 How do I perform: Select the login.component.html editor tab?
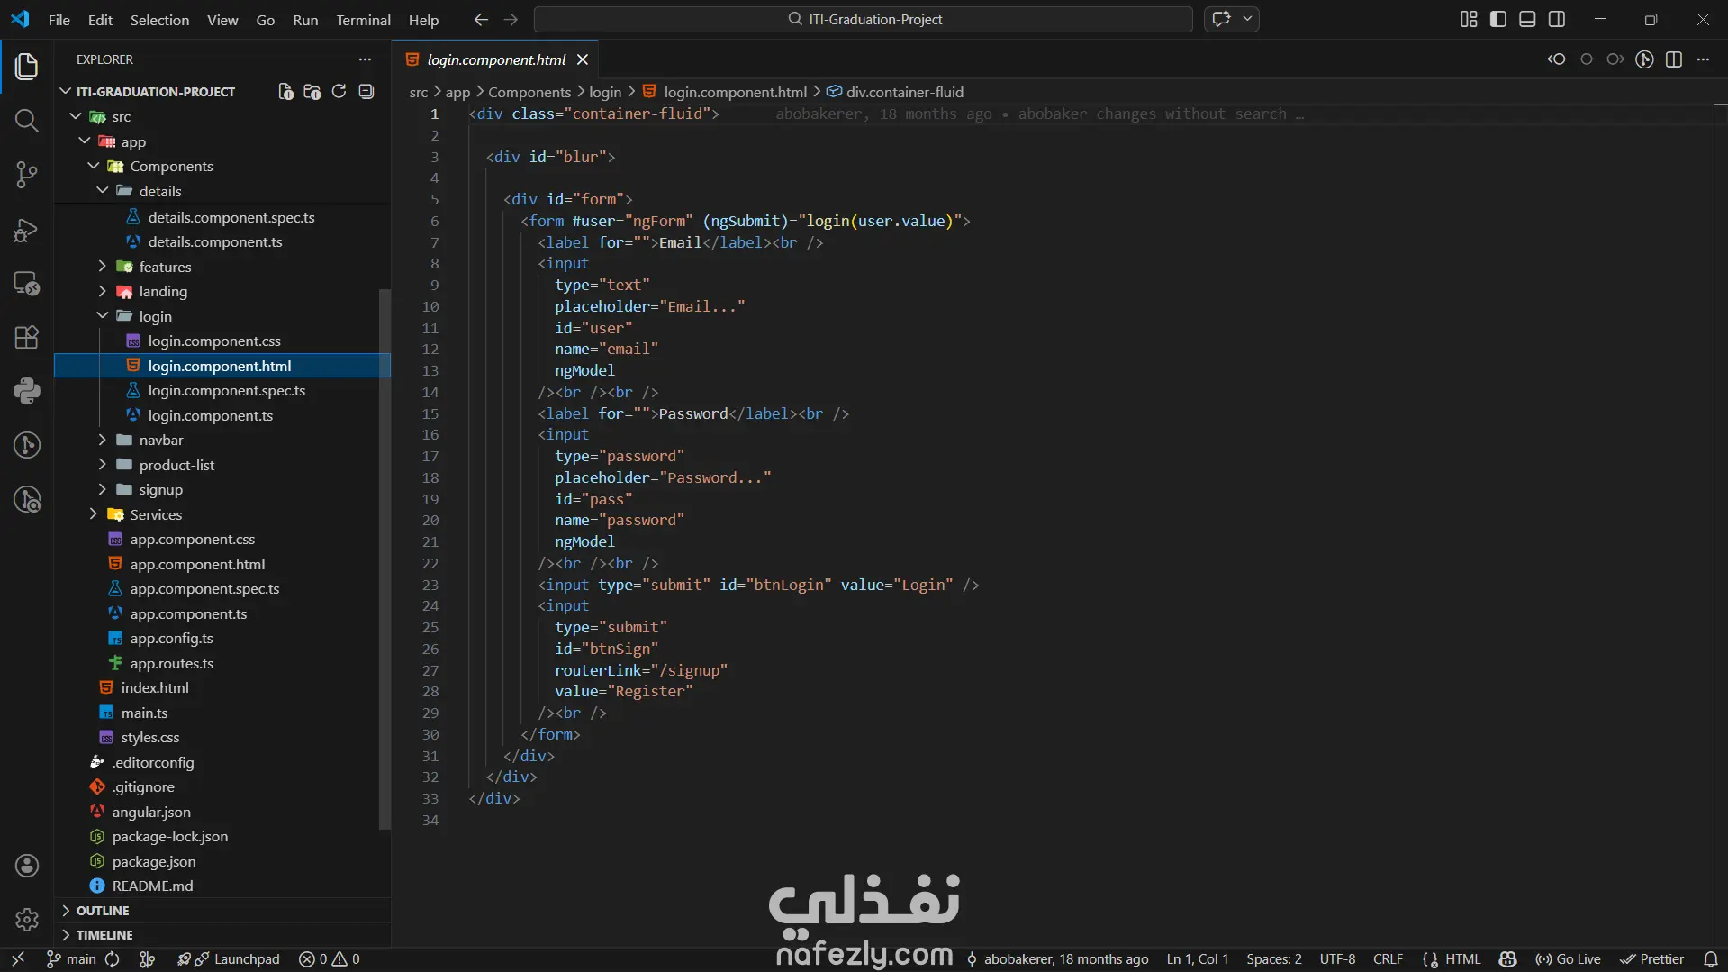click(496, 59)
